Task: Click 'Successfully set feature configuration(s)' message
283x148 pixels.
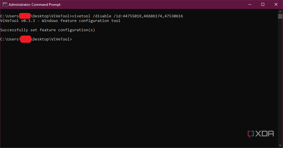Action: click(x=48, y=30)
